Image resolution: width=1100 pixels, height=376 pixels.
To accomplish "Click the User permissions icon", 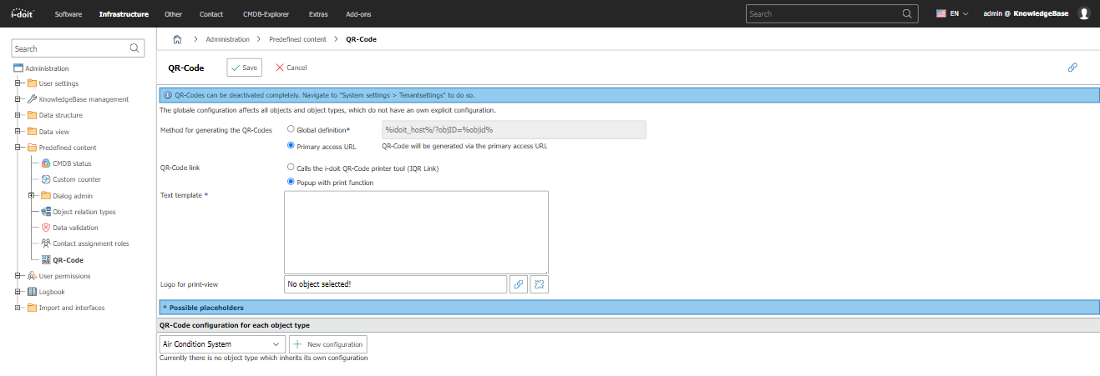I will click(32, 276).
